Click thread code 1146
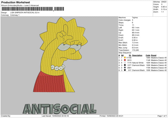Viewport: 168px width, 118px height. tap(148, 60)
